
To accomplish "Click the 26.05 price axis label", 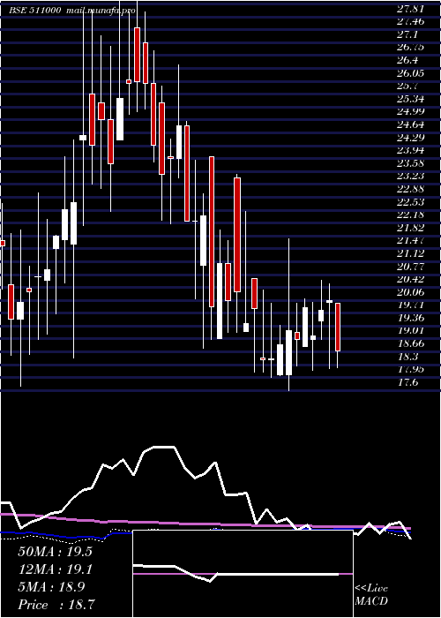I will [410, 73].
